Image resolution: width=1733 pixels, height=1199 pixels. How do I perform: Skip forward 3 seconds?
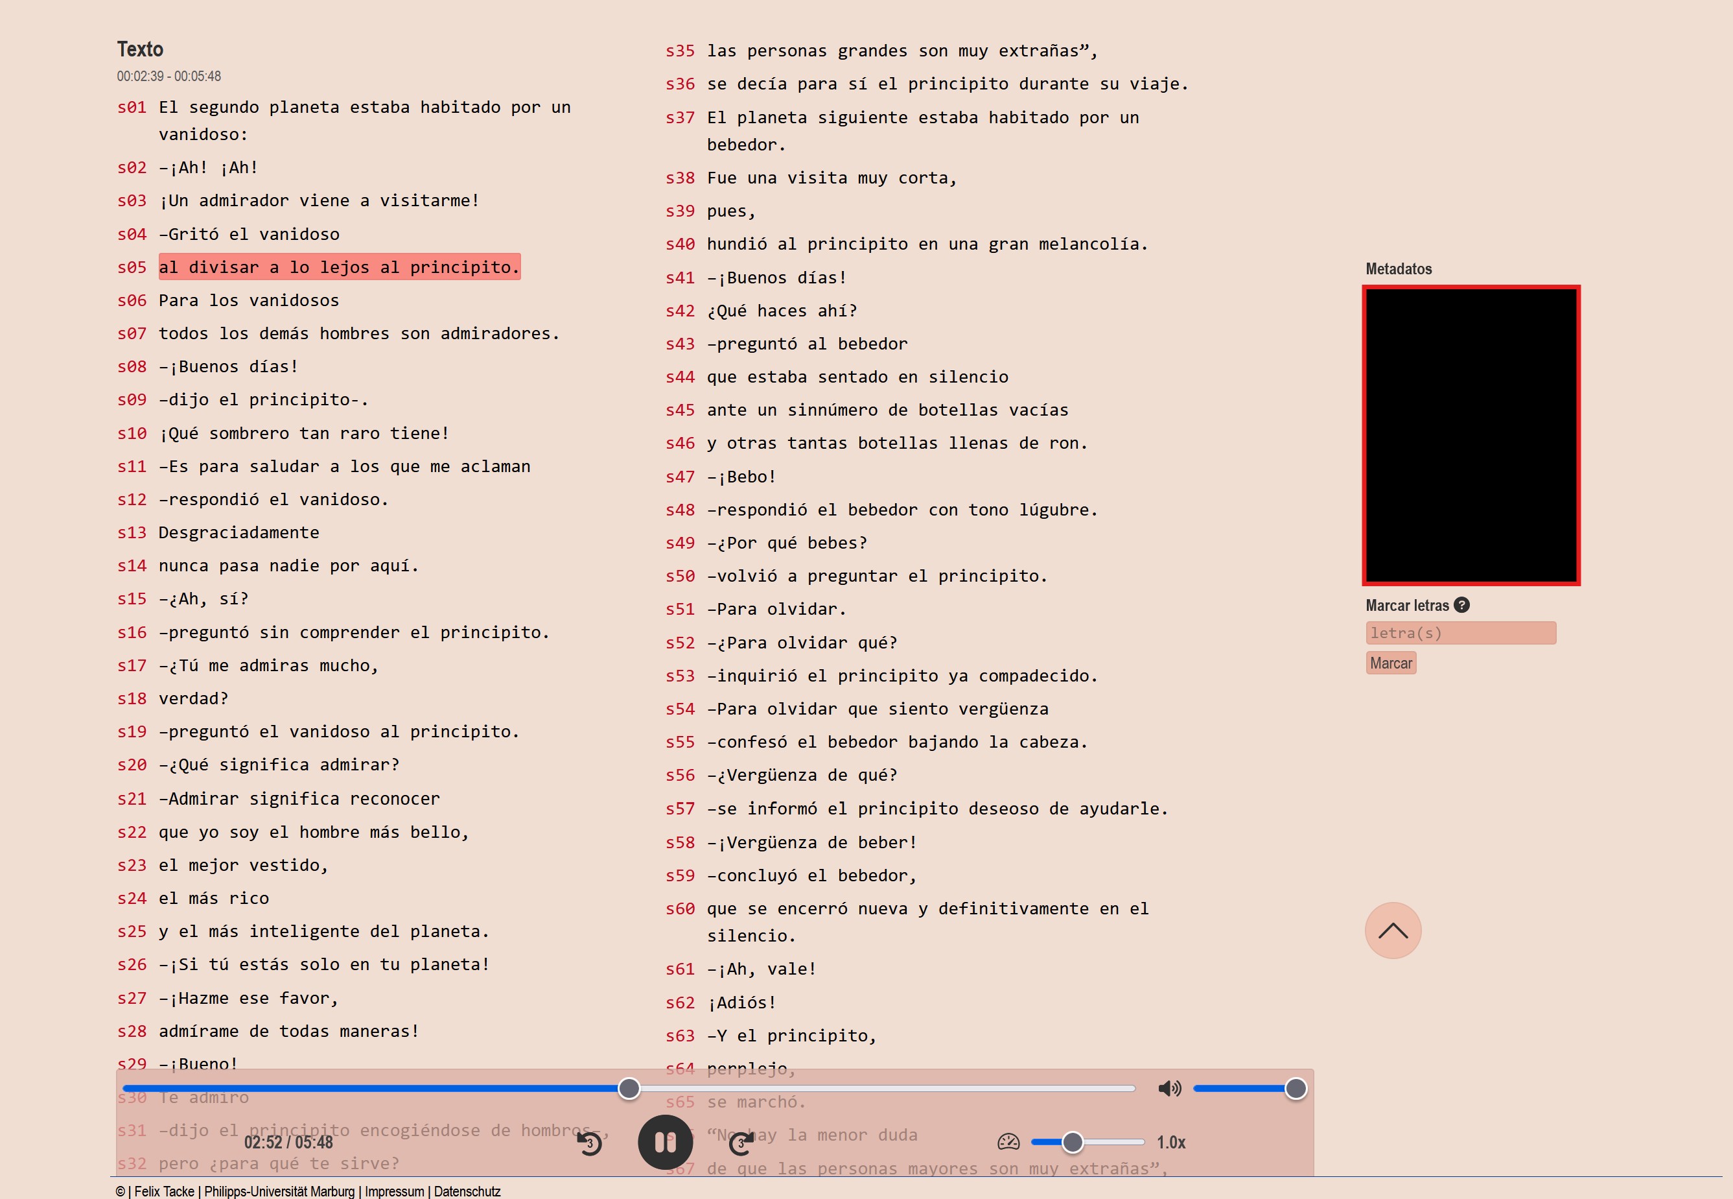coord(741,1143)
